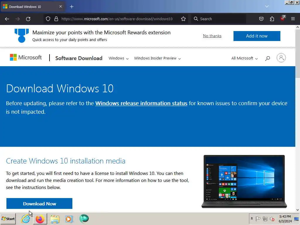Screen dimensions: 300x225
Task: Click the account sign-in avatar icon
Action: (x=281, y=58)
